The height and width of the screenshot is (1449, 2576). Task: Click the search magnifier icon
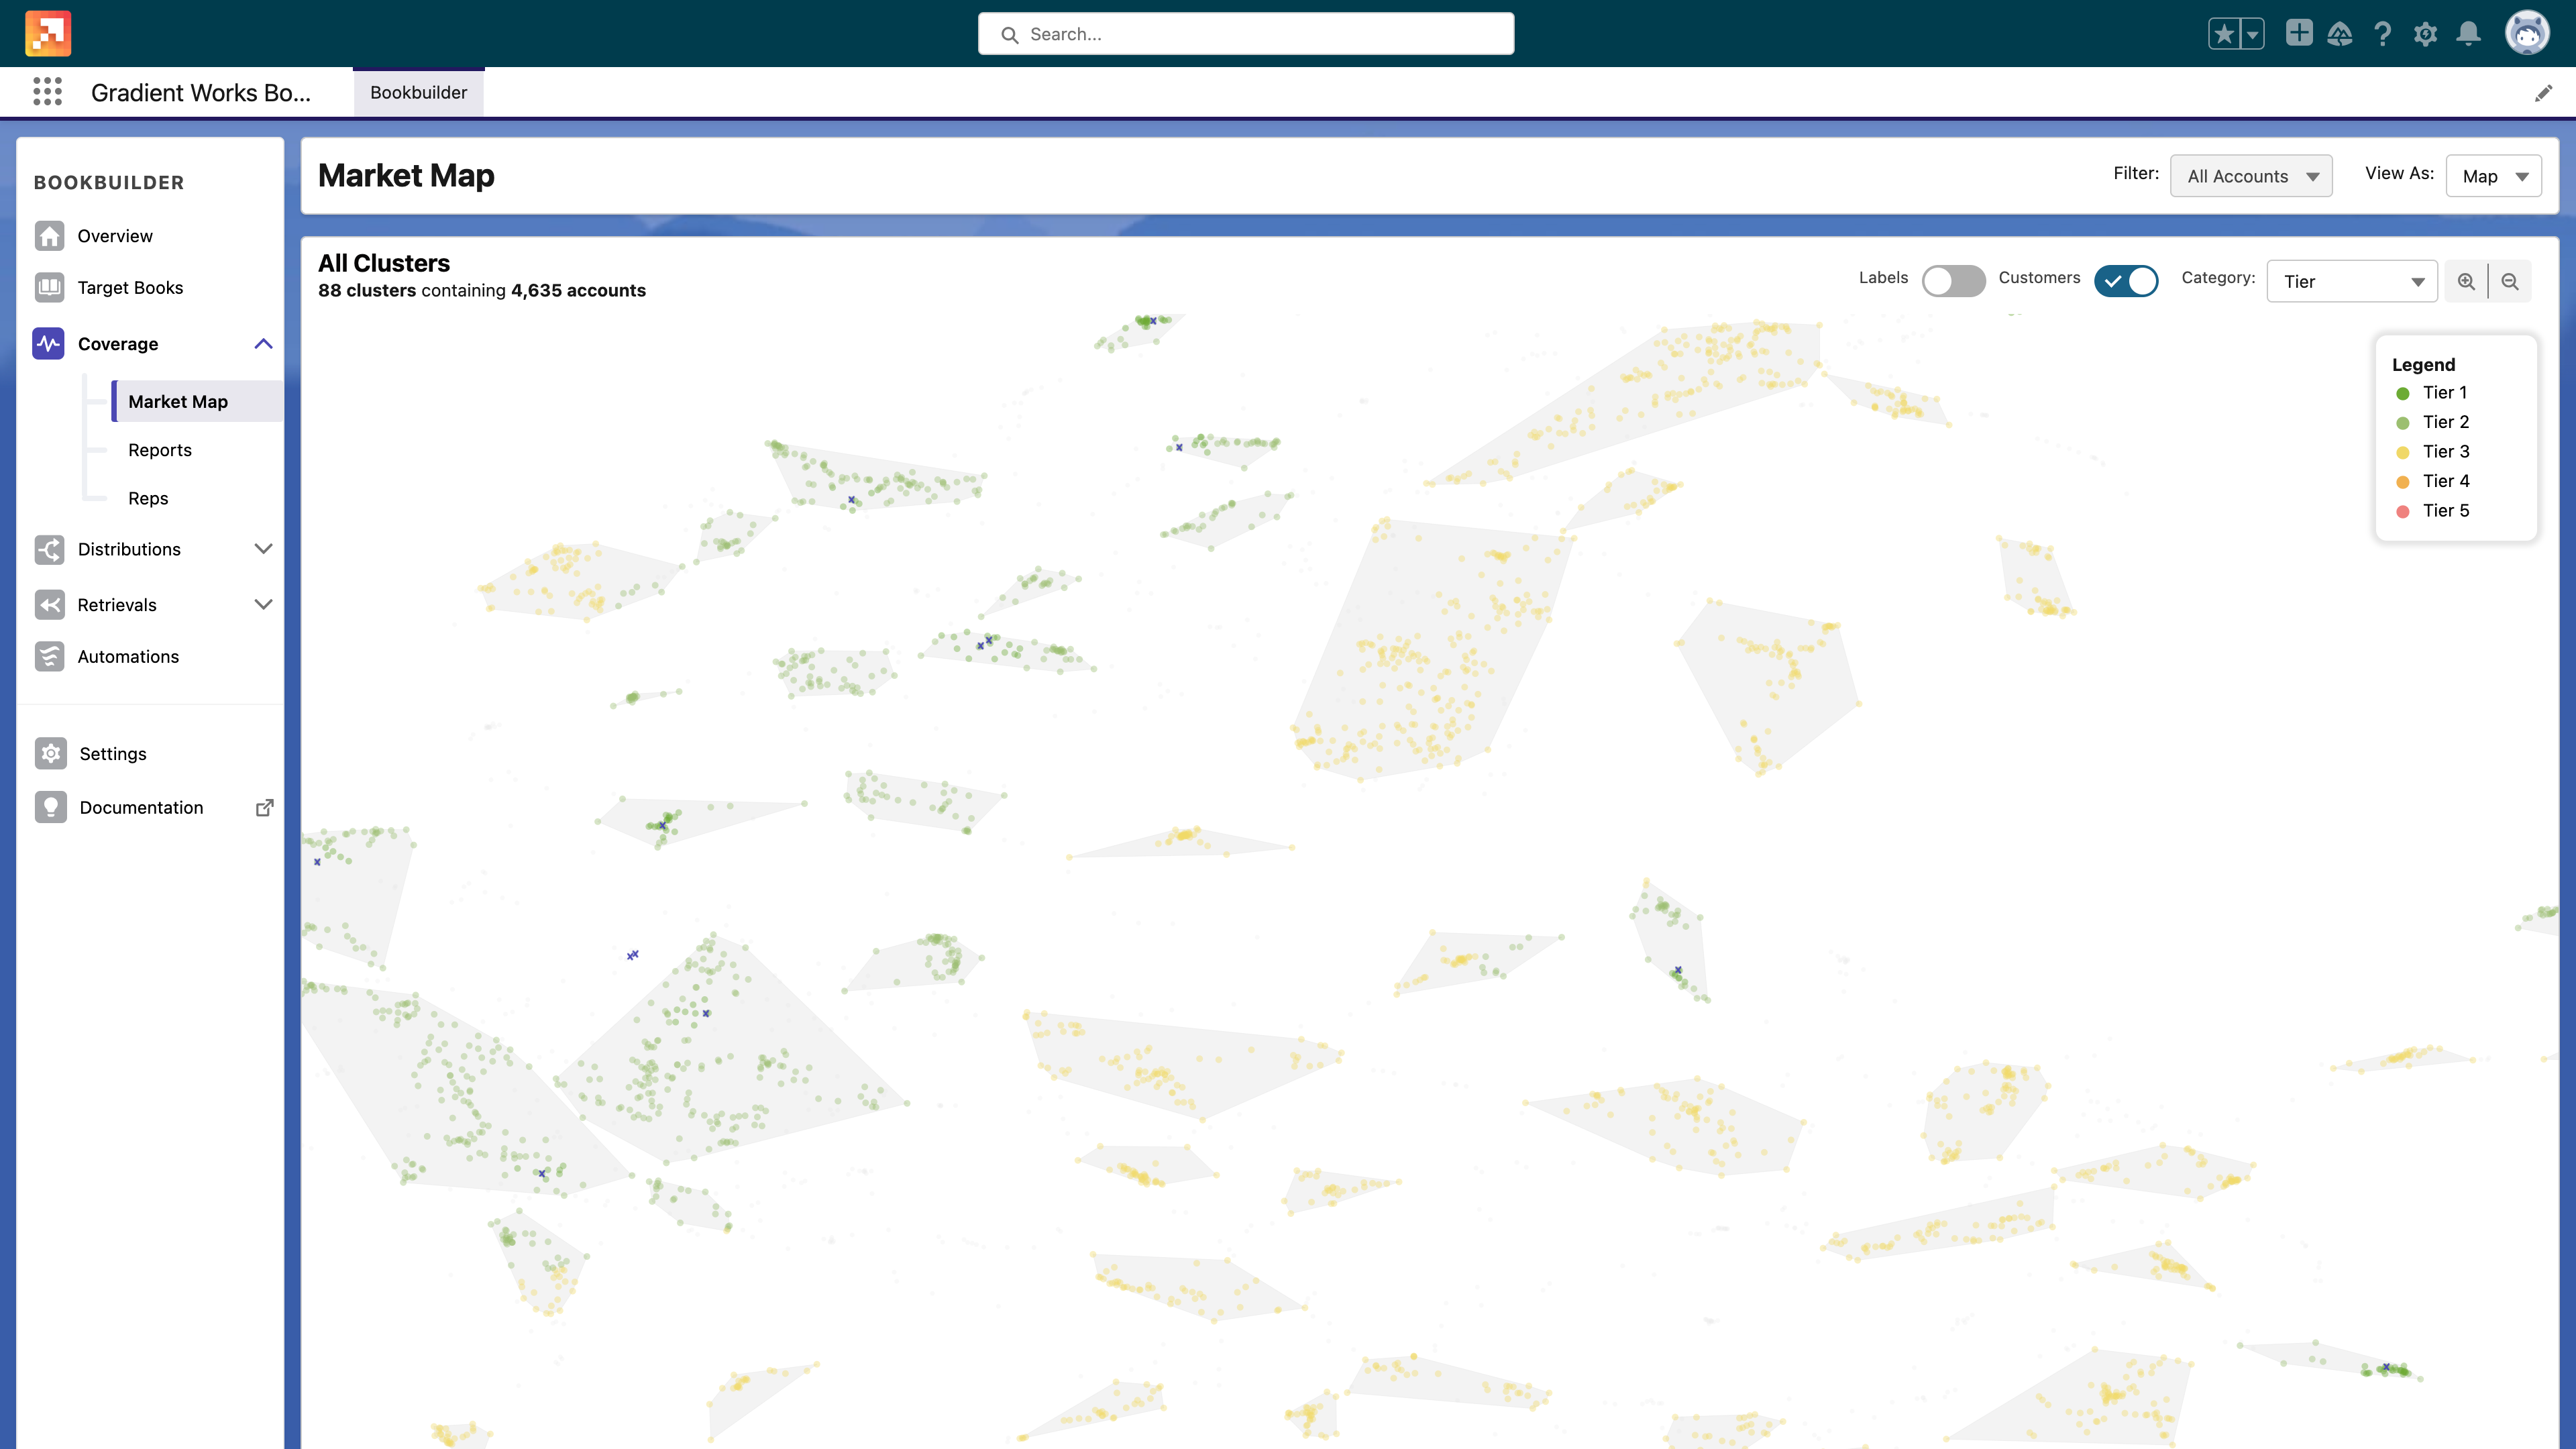1010,35
